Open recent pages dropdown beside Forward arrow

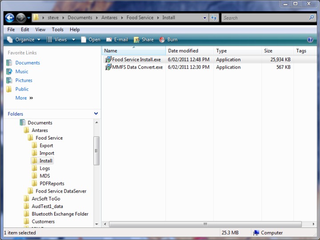[x=29, y=18]
